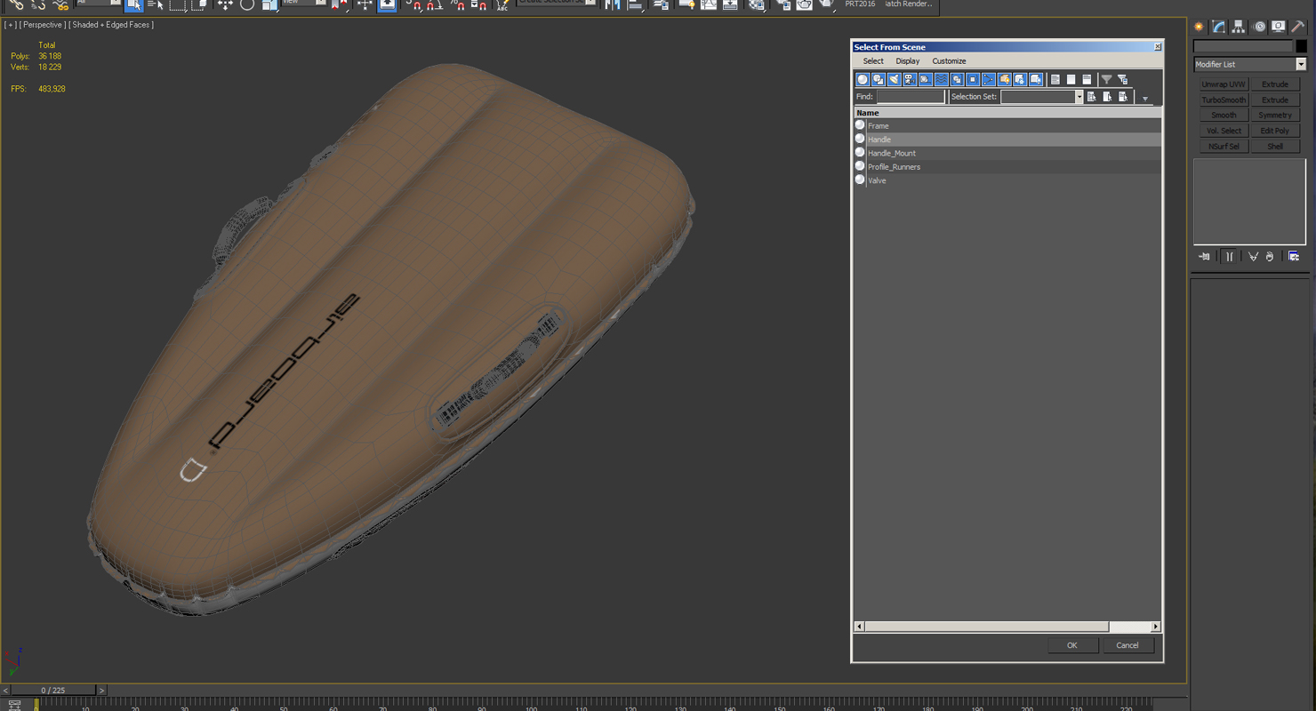Viewport: 1316px width, 711px height.
Task: Close the Select From Scene dialog
Action: [x=1157, y=47]
